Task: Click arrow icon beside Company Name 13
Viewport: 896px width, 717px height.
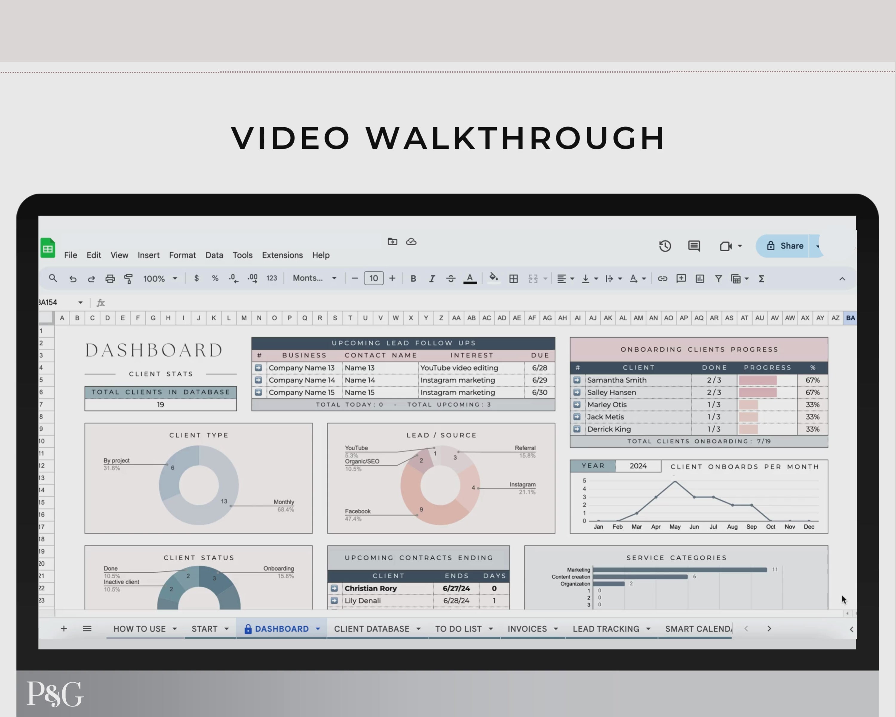Action: pos(258,368)
